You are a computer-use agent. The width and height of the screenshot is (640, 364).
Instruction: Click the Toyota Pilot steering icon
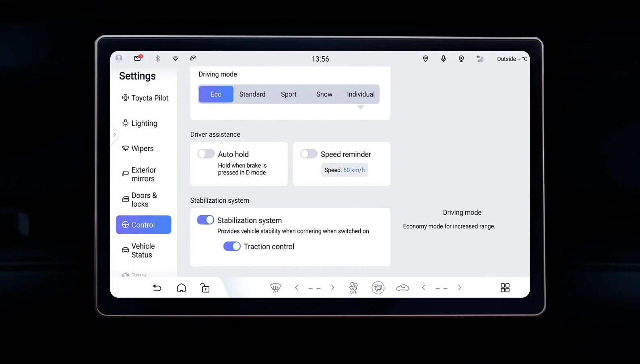(x=125, y=98)
